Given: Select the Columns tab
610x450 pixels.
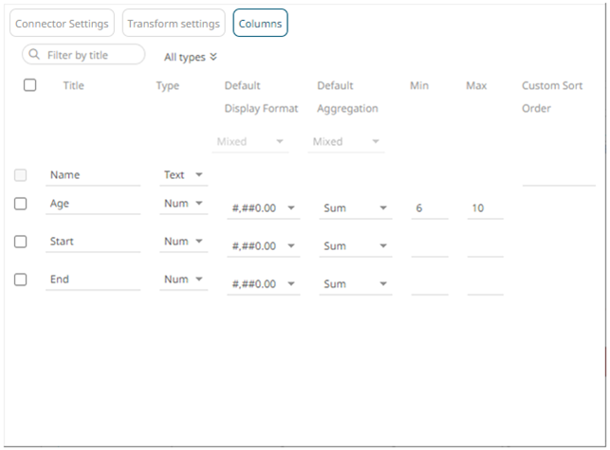Looking at the screenshot, I should tap(260, 23).
